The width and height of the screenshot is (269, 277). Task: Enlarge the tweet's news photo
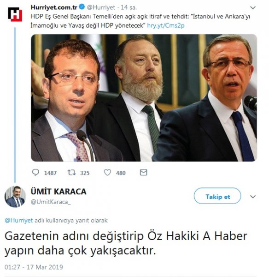pyautogui.click(x=144, y=98)
